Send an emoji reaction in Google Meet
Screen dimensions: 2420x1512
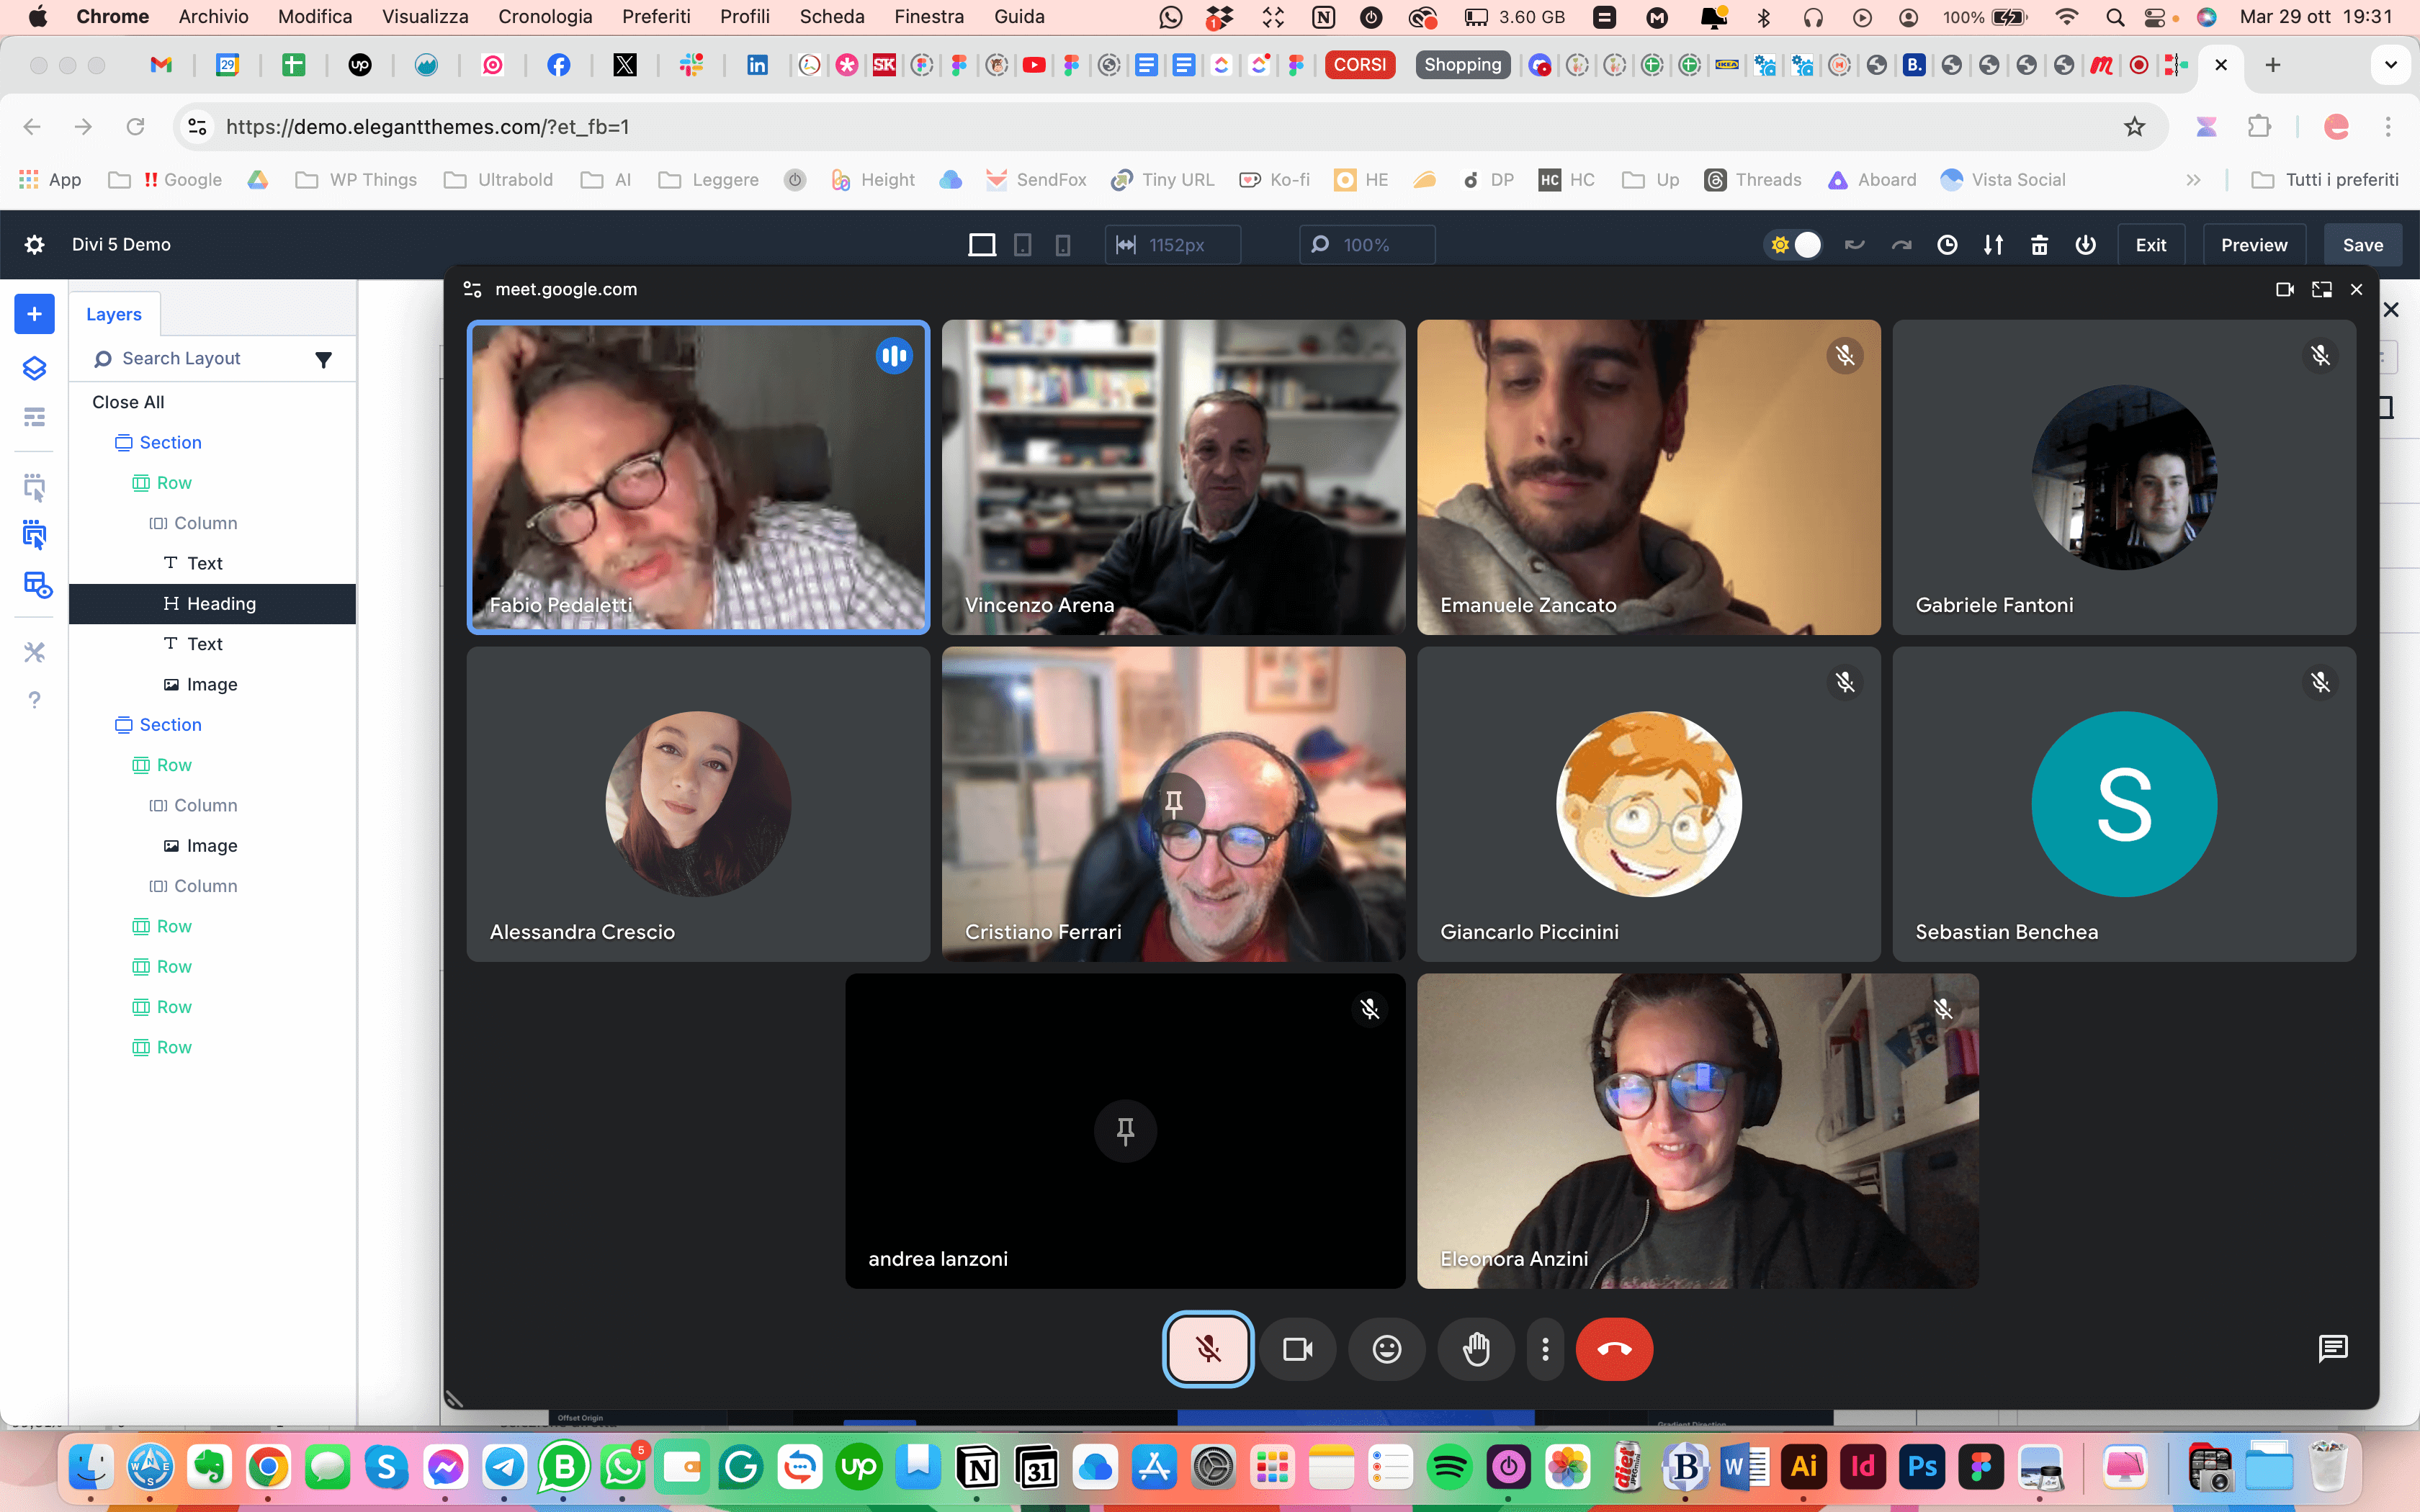point(1386,1349)
